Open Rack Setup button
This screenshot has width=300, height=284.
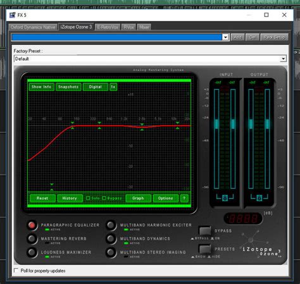tap(274, 37)
